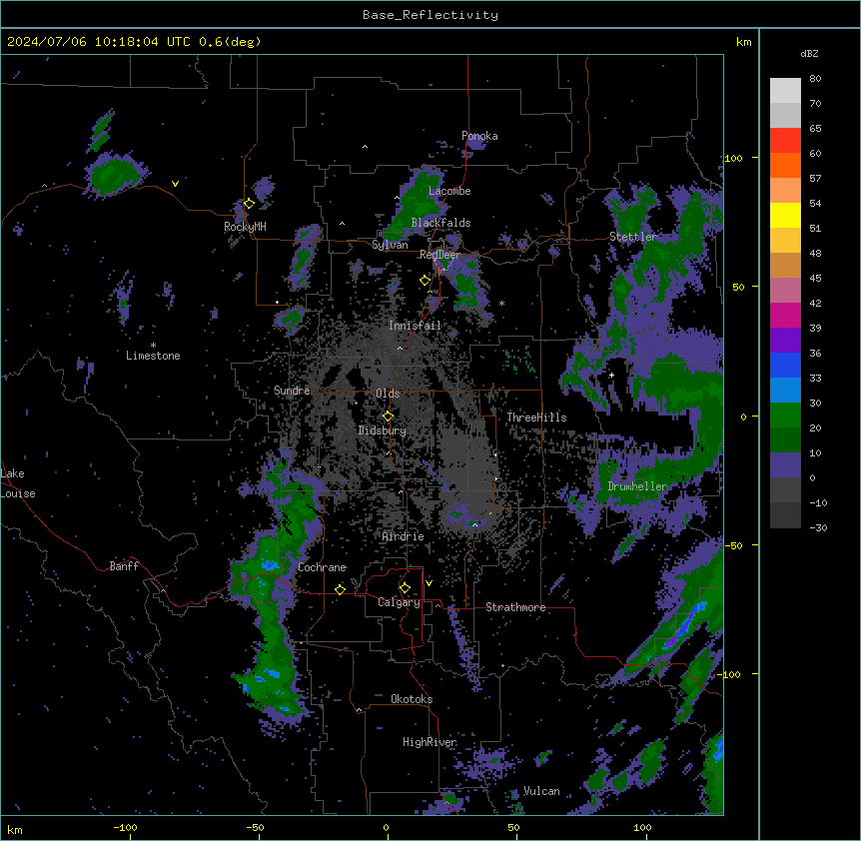Click the dBZ legend heading
Image resolution: width=861 pixels, height=841 pixels.
click(x=809, y=53)
